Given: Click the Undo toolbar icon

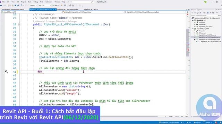Looking at the screenshot, I should coord(22,6).
